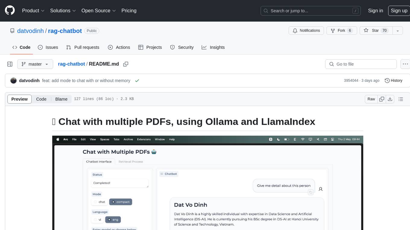Focus the Search or jump to field
Viewport: 410px width, 230px height.
coord(311,11)
